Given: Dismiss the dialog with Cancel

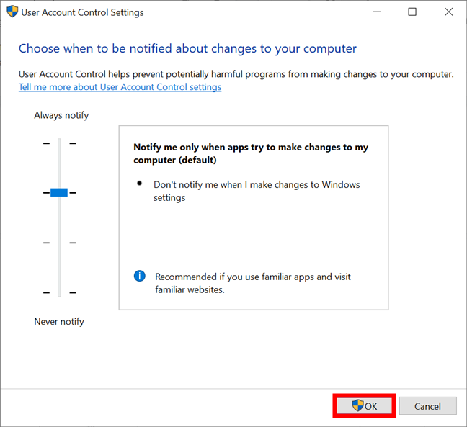Looking at the screenshot, I should (427, 406).
